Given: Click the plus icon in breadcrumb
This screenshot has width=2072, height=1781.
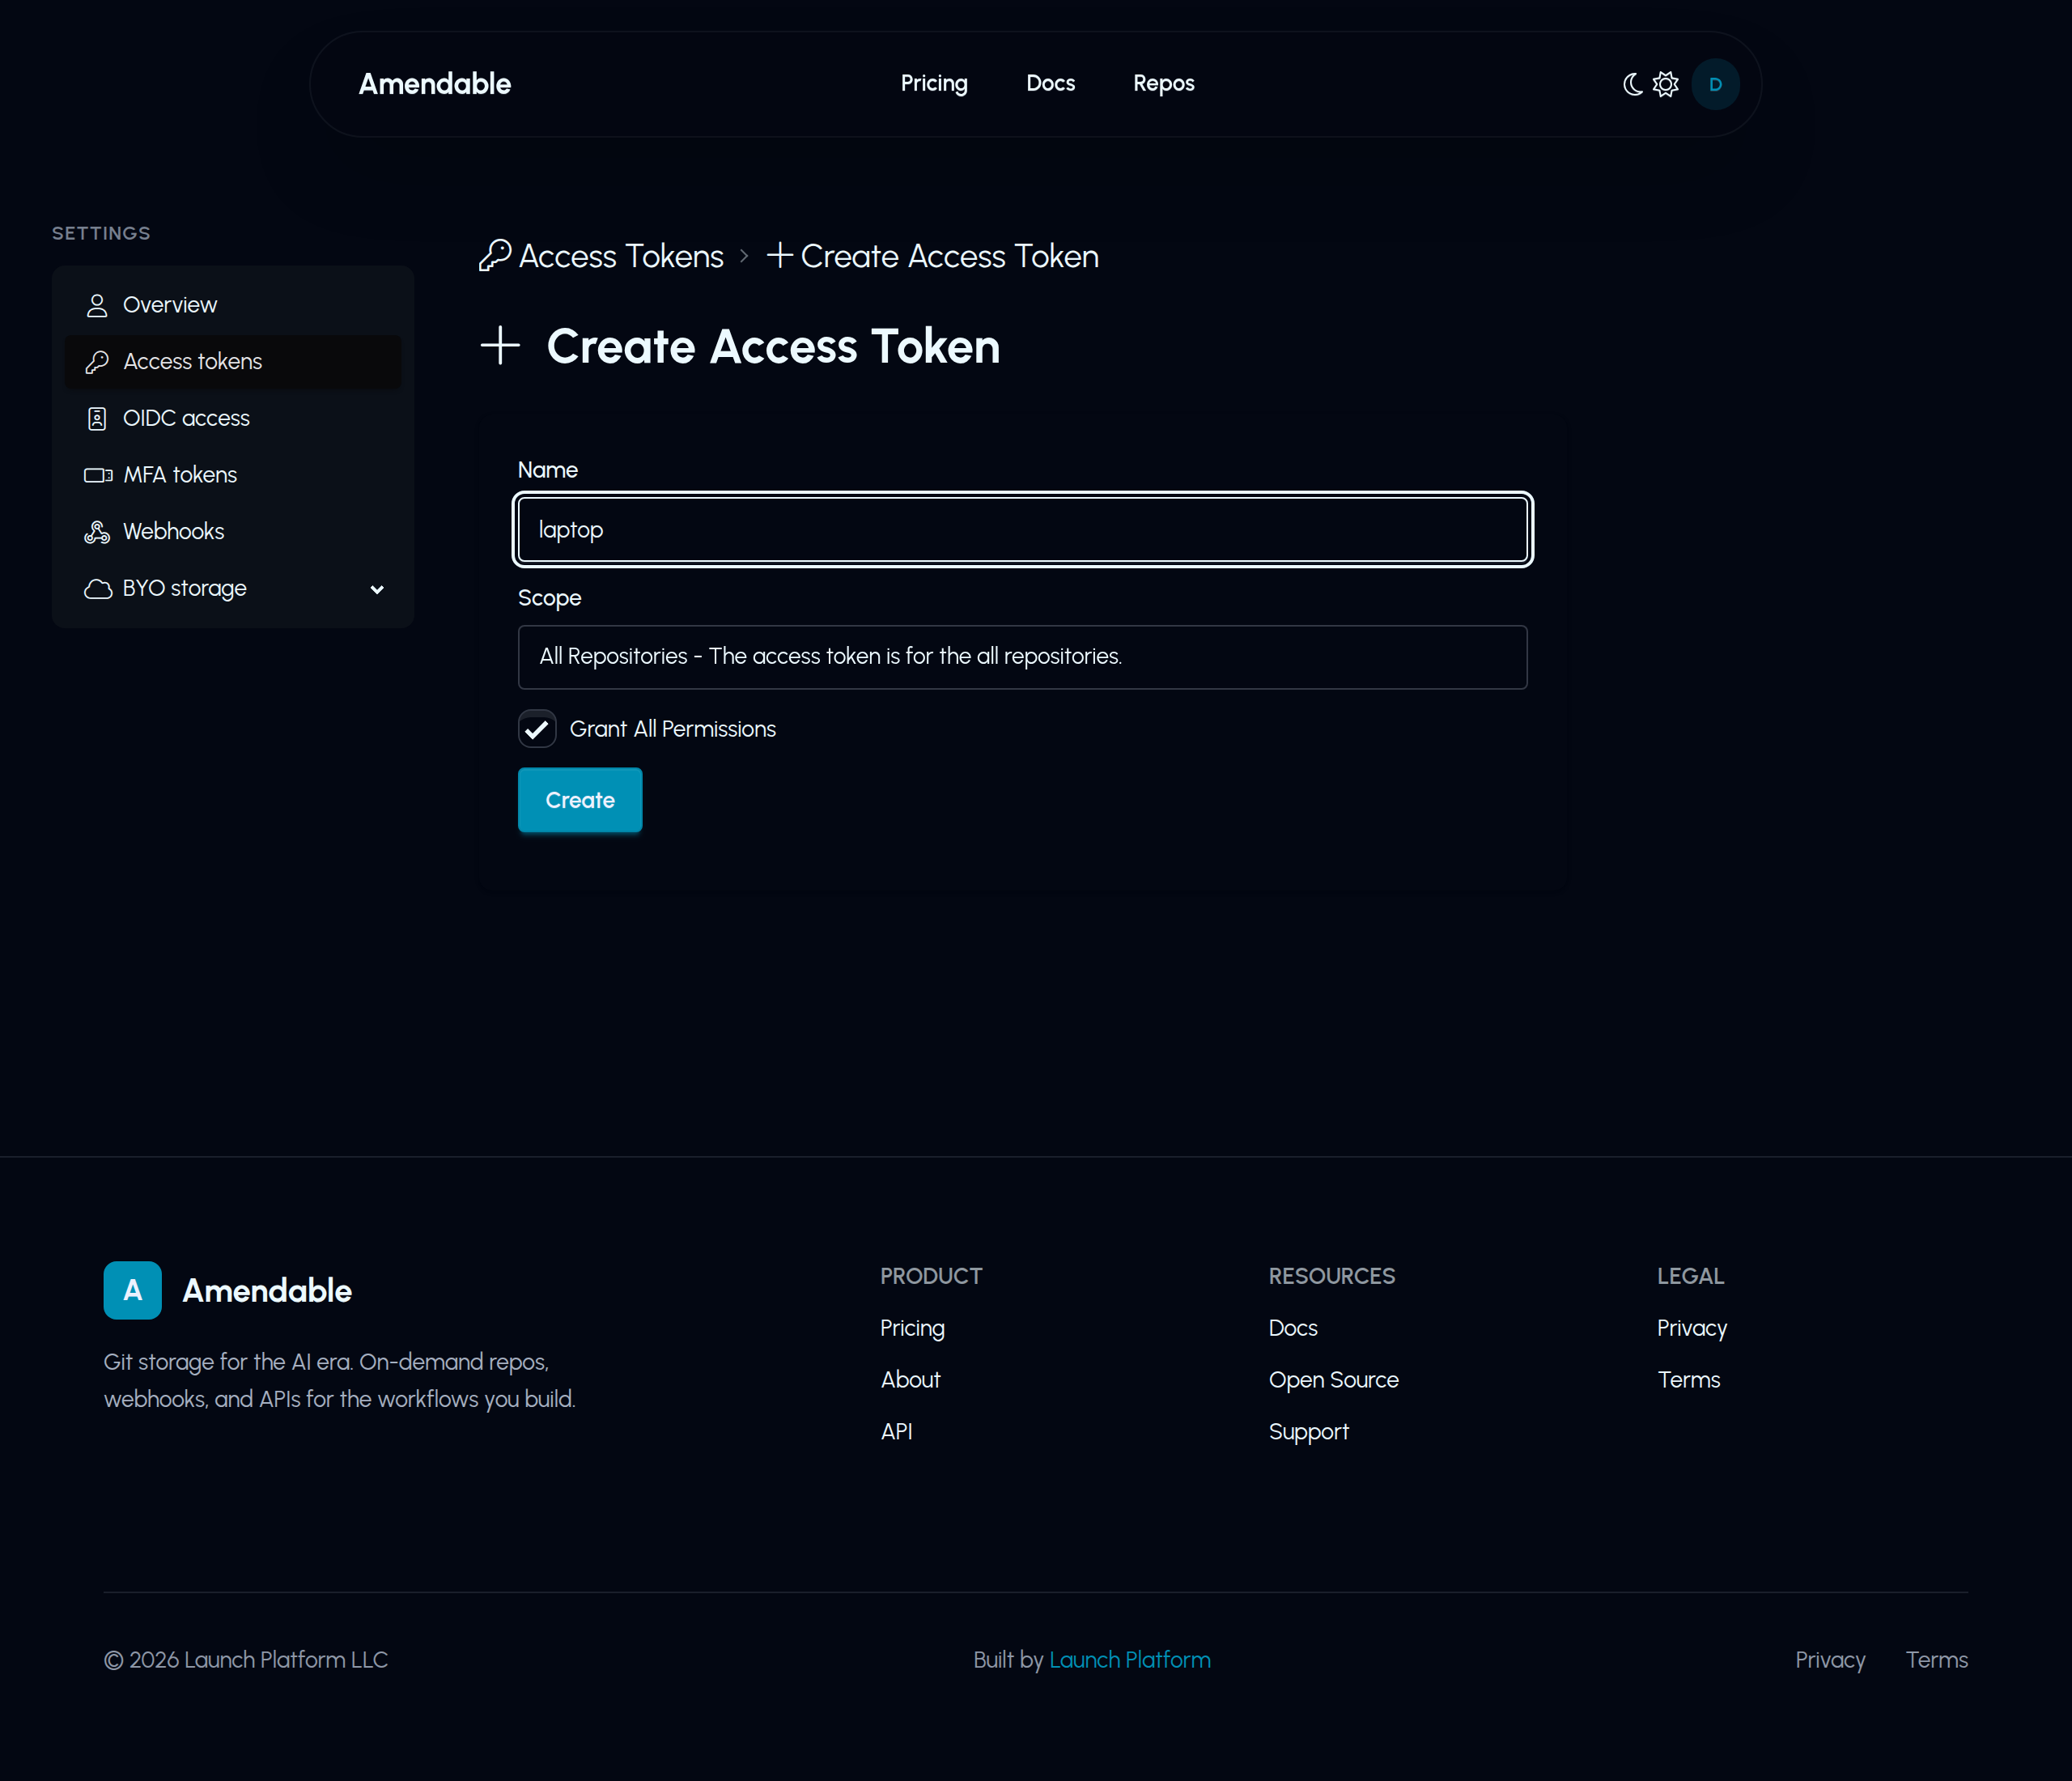Looking at the screenshot, I should (x=780, y=256).
